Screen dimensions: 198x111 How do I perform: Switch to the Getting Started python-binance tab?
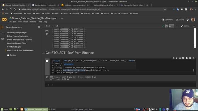click(x=45, y=5)
